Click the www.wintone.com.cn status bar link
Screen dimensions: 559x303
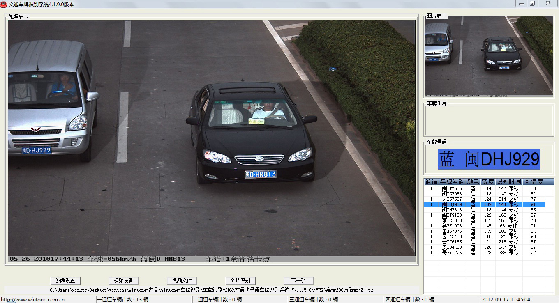pyautogui.click(x=33, y=300)
